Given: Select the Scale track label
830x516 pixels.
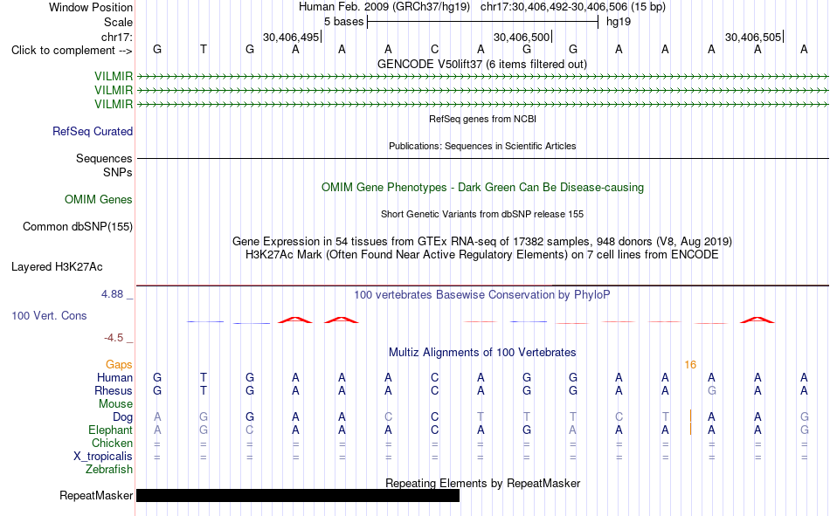Looking at the screenshot, I should (118, 22).
